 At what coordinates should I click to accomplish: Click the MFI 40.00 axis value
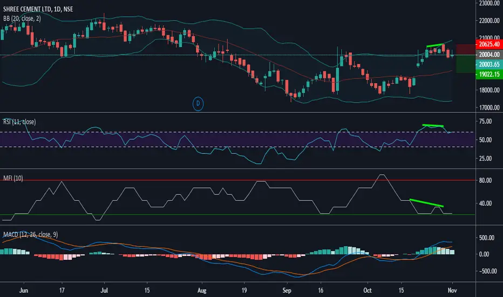[x=486, y=203]
